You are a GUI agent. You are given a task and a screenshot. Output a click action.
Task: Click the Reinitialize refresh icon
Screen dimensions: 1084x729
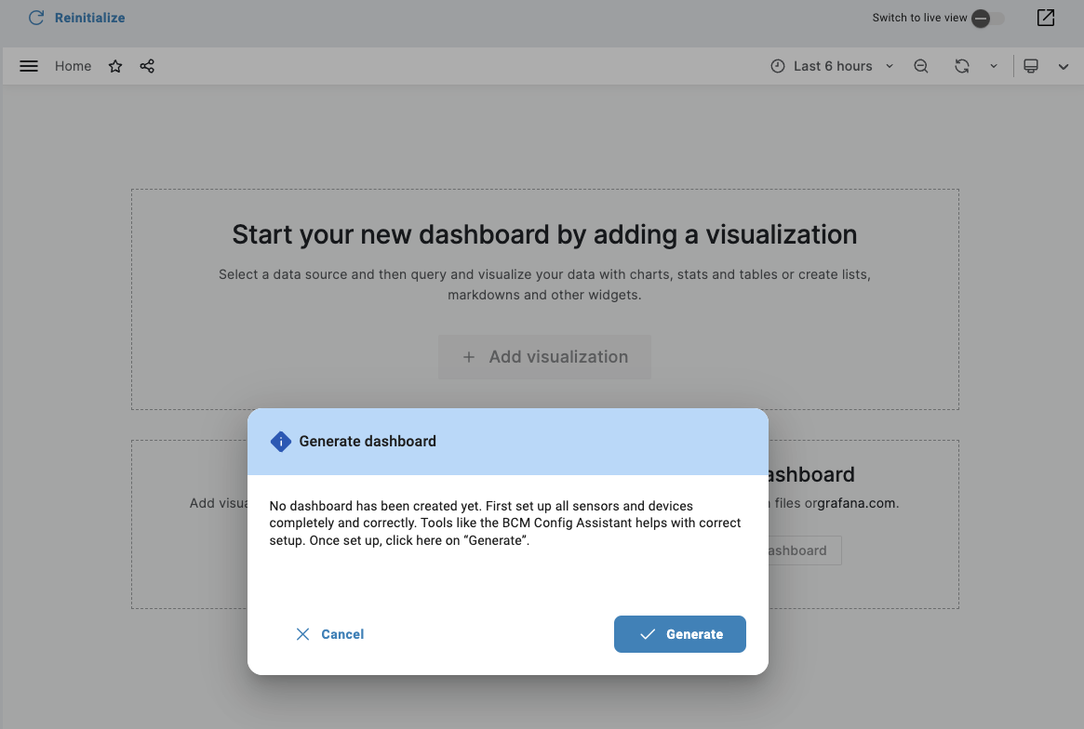click(x=36, y=18)
